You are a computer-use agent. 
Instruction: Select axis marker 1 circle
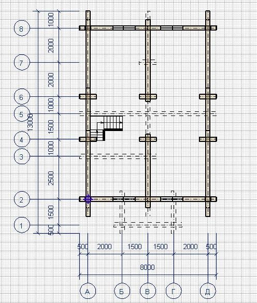(x=22, y=225)
